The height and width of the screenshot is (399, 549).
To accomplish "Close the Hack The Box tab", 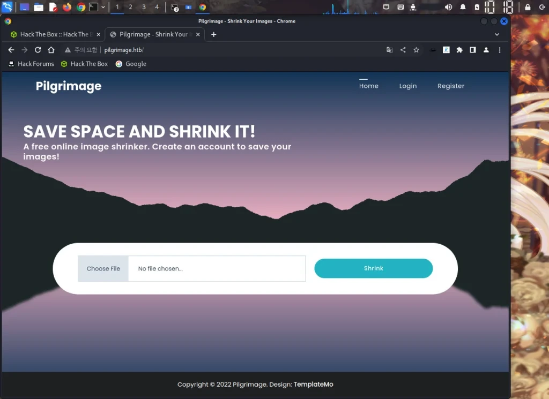I will tap(99, 34).
